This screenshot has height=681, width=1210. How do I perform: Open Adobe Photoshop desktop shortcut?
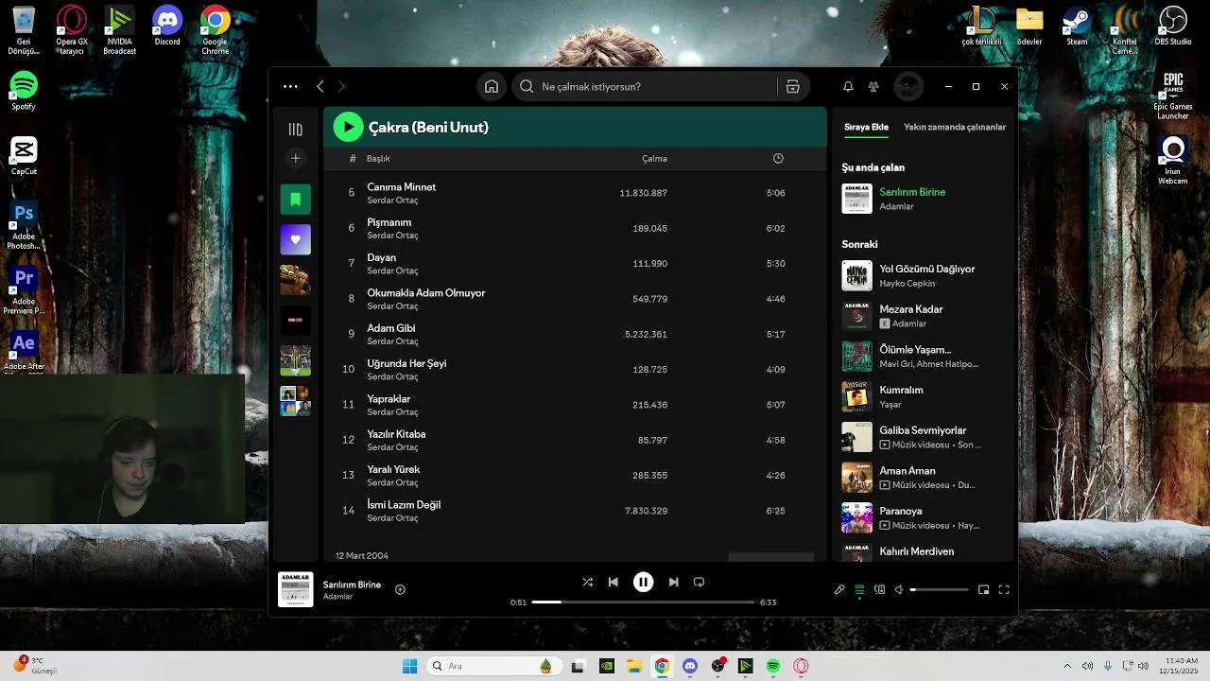[x=24, y=225]
